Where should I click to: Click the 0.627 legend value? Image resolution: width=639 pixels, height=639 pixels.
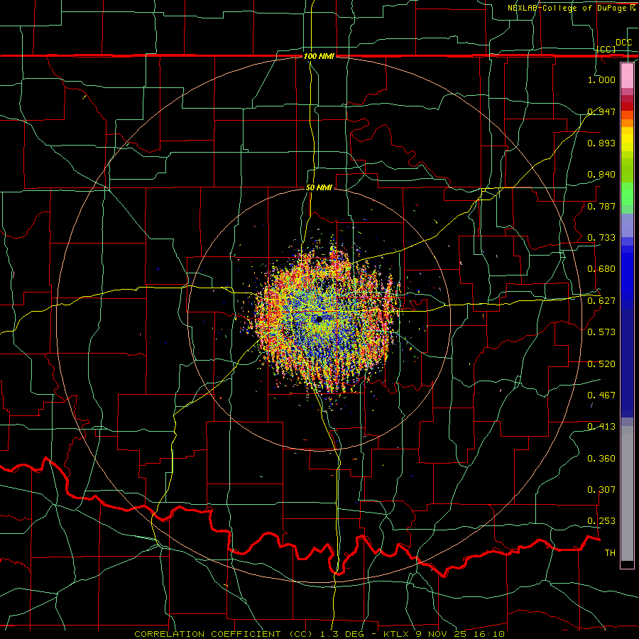tap(601, 301)
